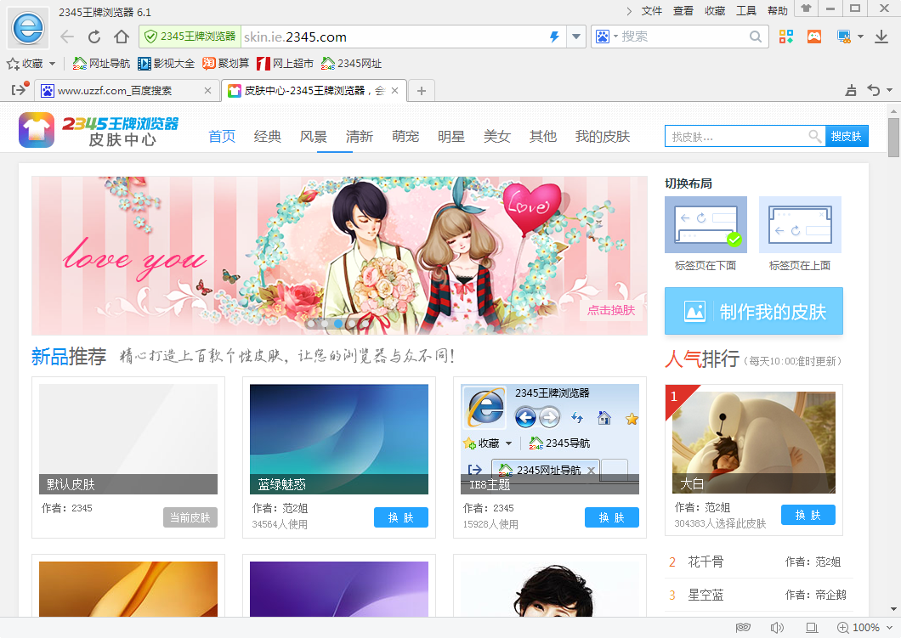The image size is (901, 638).
Task: Toggle the status bar sound speaker icon
Action: [x=777, y=628]
